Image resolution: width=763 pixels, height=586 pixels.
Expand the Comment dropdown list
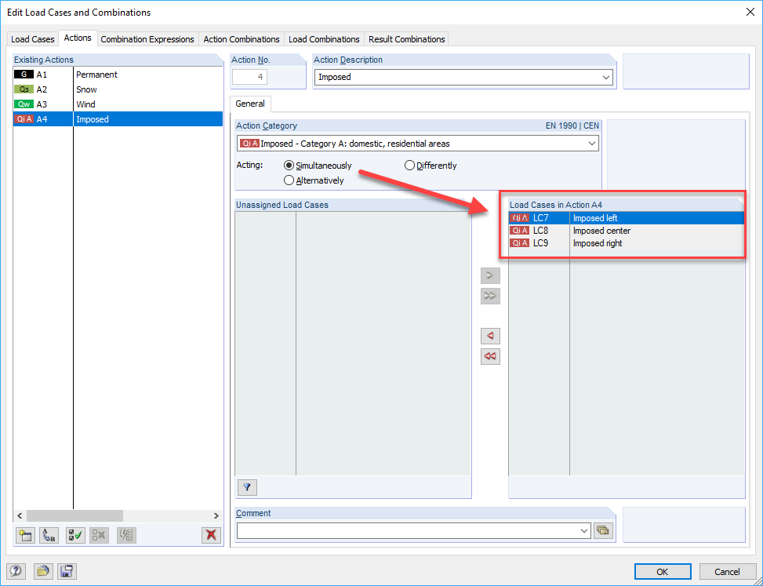tap(584, 531)
